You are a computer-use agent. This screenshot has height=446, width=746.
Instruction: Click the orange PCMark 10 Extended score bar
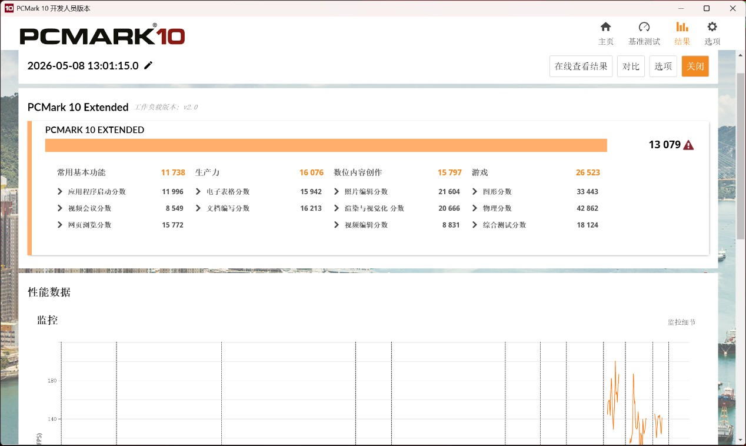click(326, 145)
